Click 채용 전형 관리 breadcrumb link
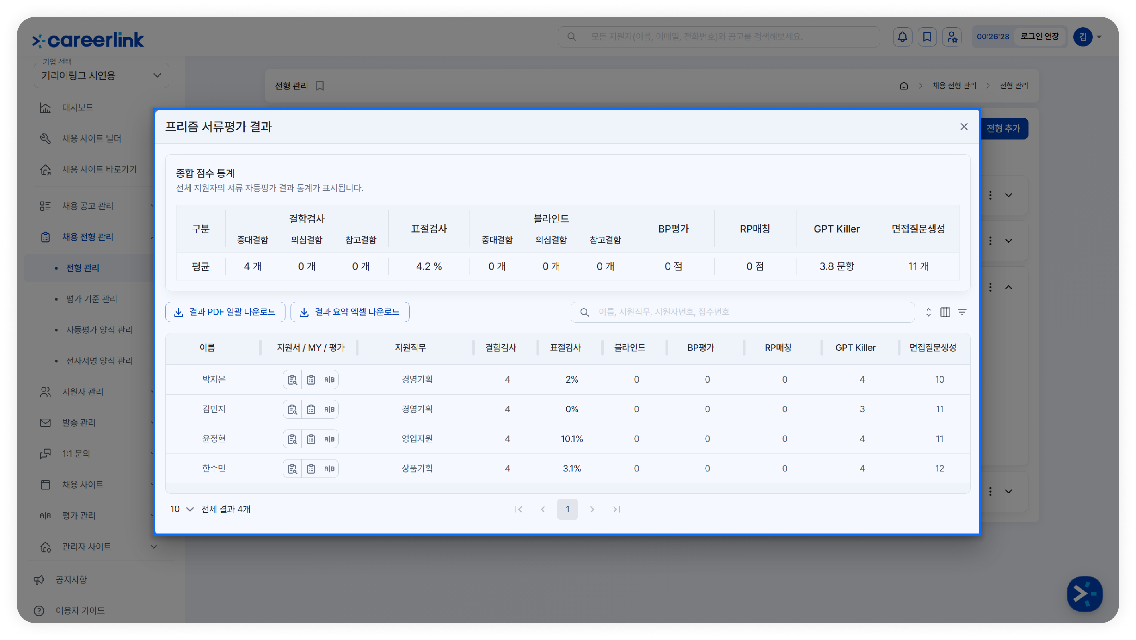 [954, 85]
